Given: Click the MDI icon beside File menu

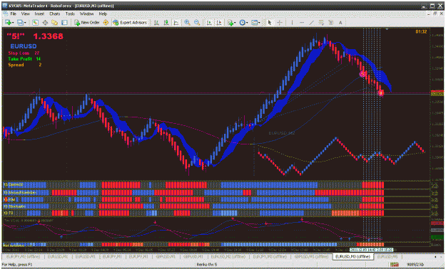Looking at the screenshot, I should [x=6, y=14].
